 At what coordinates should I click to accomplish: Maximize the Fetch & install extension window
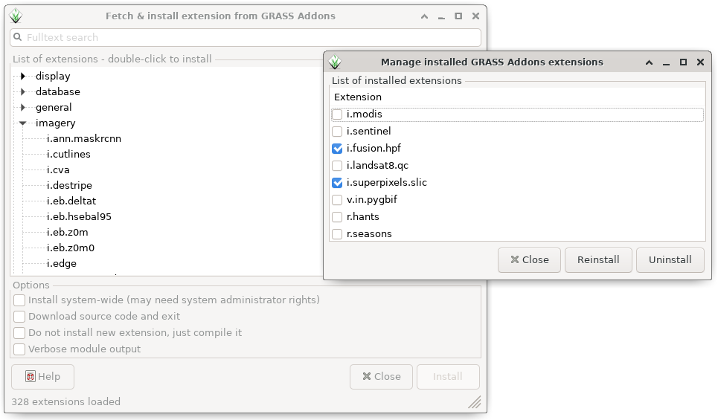(458, 16)
